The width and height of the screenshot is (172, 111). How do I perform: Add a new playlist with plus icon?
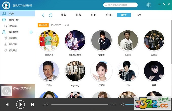(x=31, y=32)
